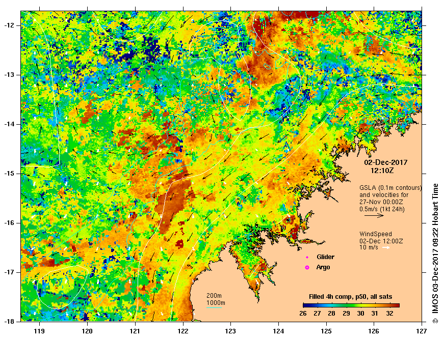The height and width of the screenshot is (339, 444).
Task: Click the Glider legend label
Action: point(325,257)
